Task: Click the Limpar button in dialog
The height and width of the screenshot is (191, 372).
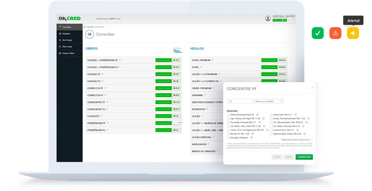Action: (289, 157)
